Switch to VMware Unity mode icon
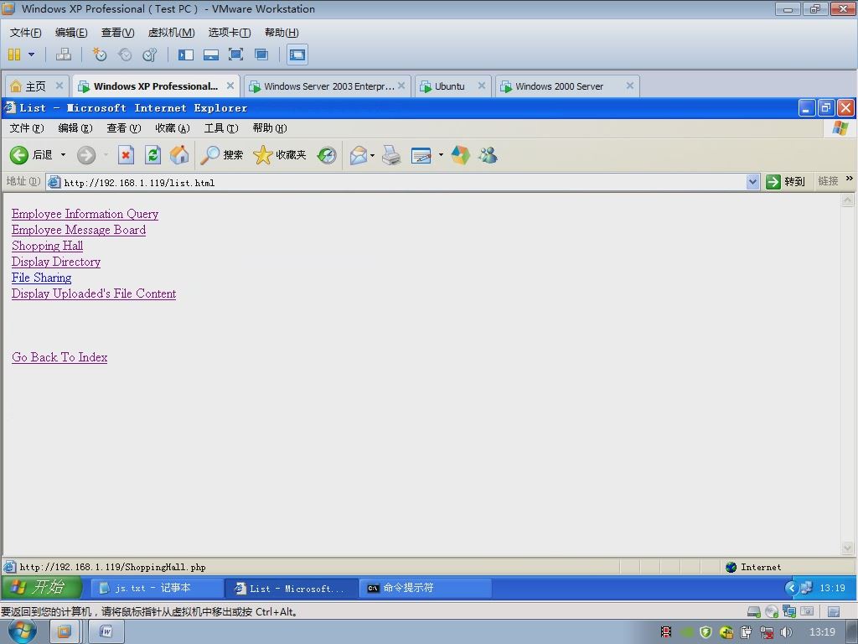Image resolution: width=858 pixels, height=644 pixels. click(x=261, y=55)
